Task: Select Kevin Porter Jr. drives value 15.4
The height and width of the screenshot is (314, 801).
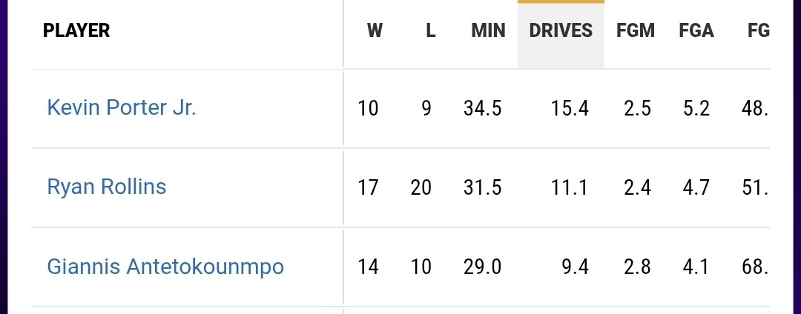Action: point(570,108)
